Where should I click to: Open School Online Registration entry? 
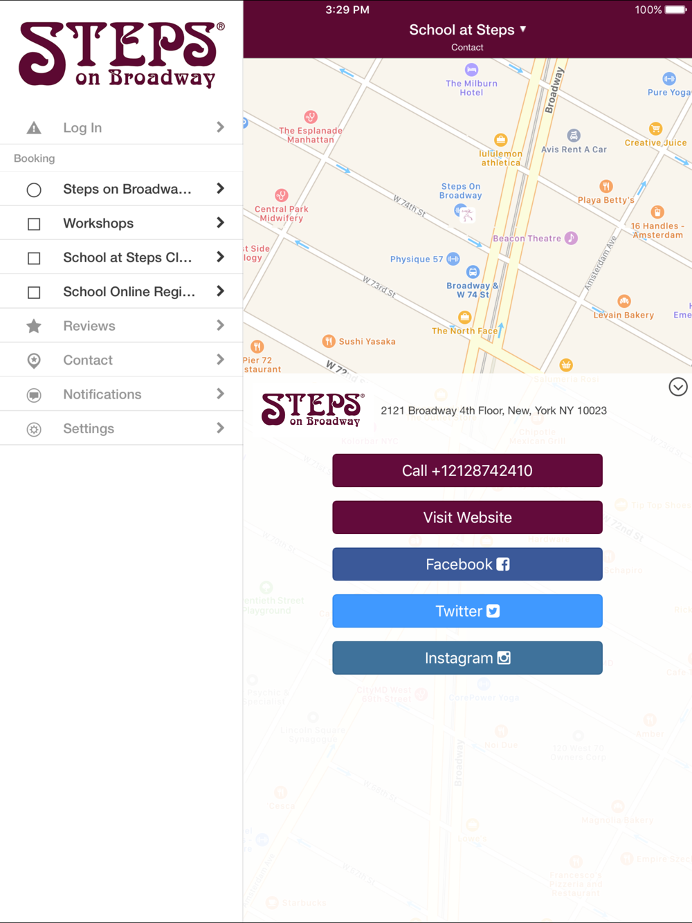(121, 291)
